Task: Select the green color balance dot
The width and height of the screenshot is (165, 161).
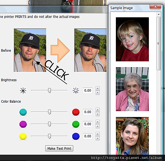Action: (x=76, y=124)
